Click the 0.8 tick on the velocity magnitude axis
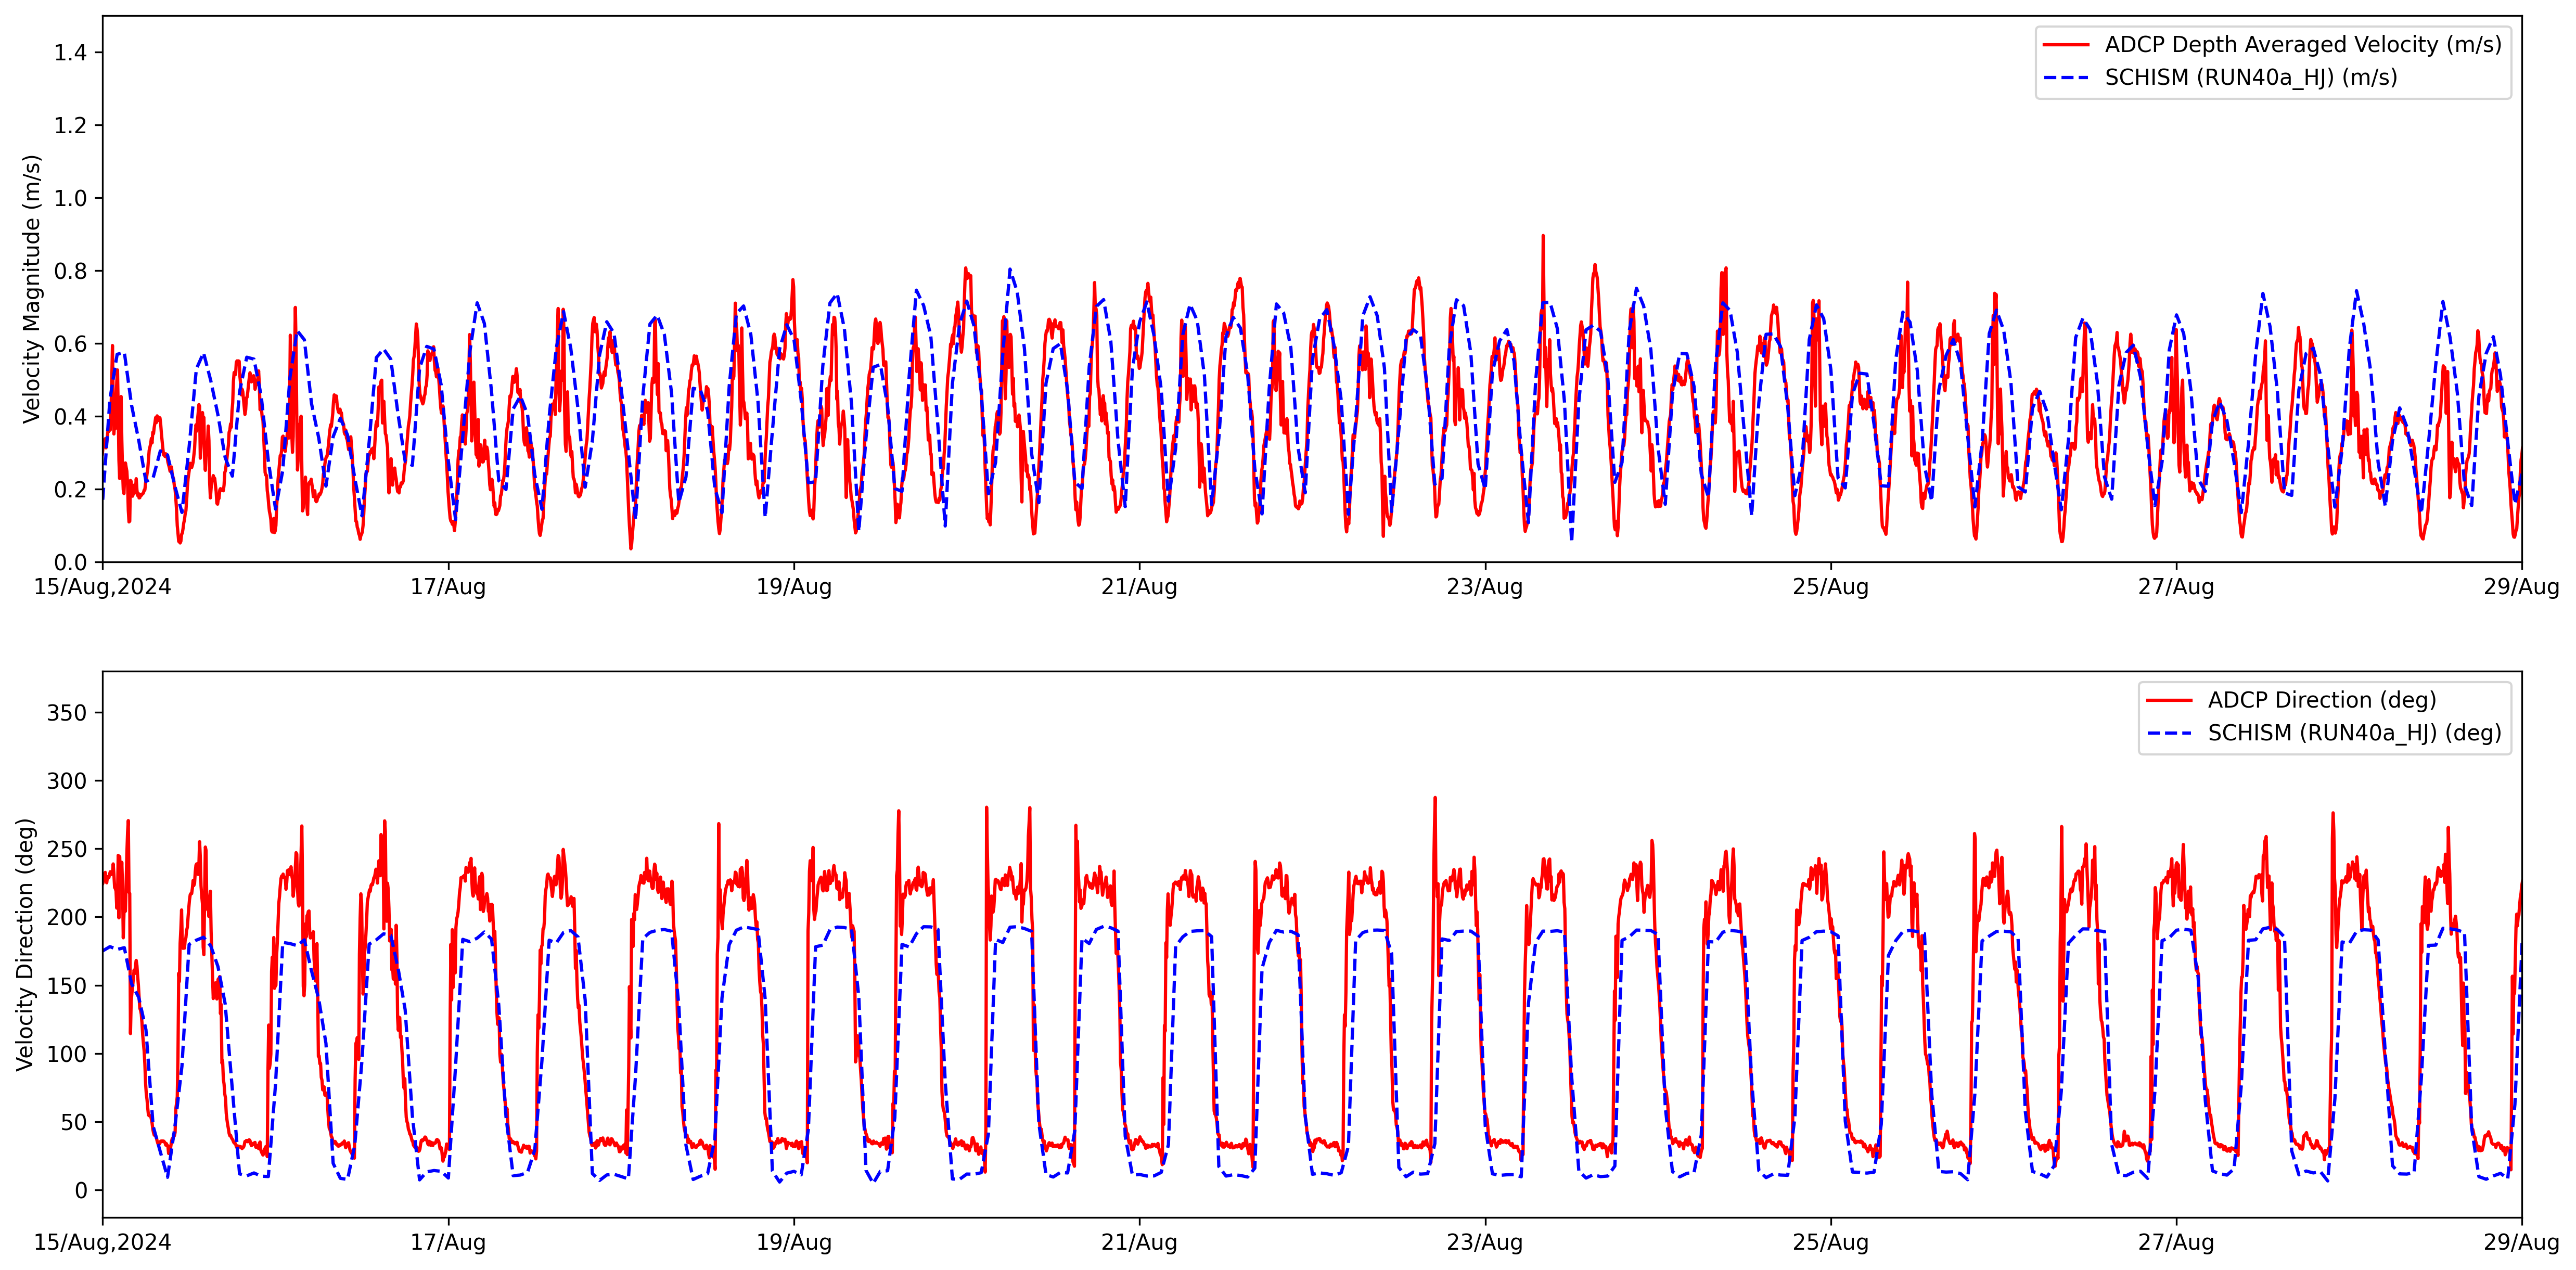 [x=70, y=271]
